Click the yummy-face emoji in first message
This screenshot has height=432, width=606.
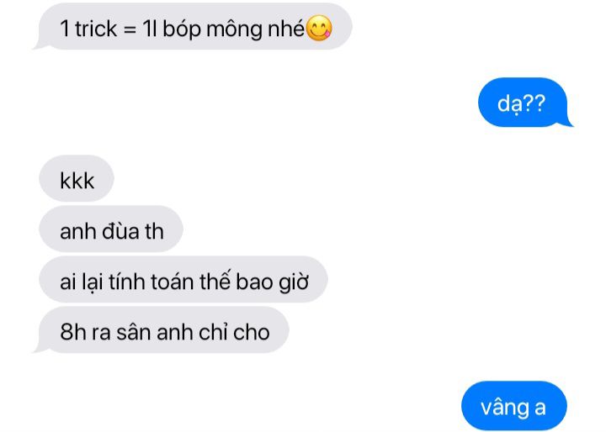(x=319, y=29)
